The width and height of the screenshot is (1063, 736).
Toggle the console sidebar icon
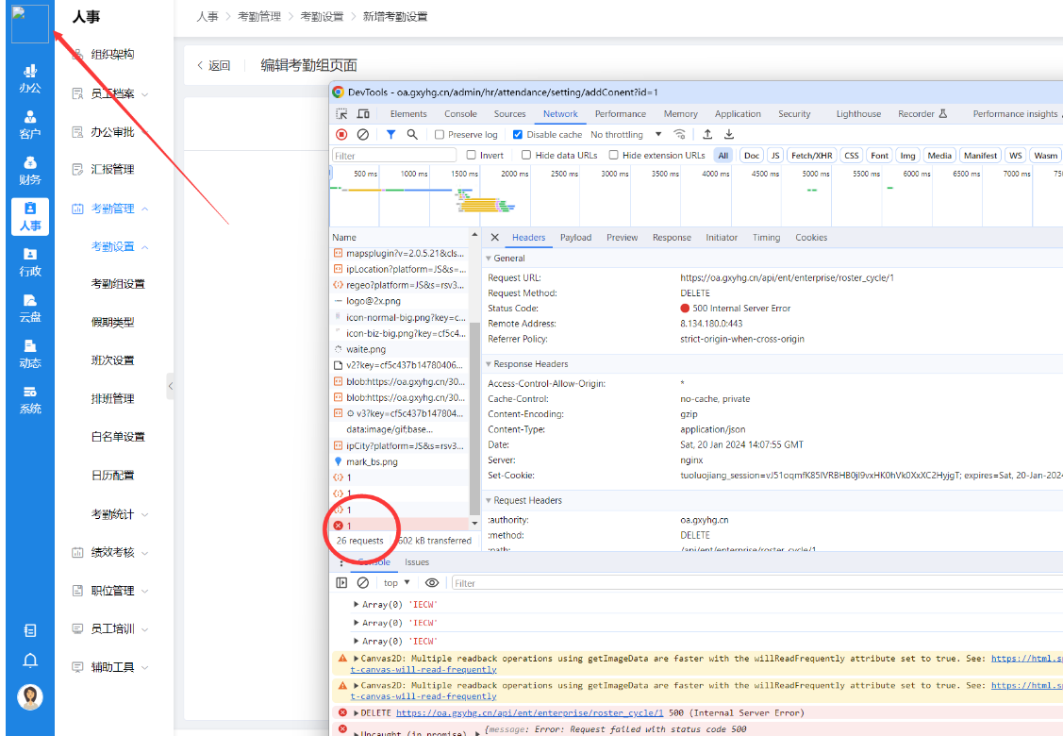341,583
